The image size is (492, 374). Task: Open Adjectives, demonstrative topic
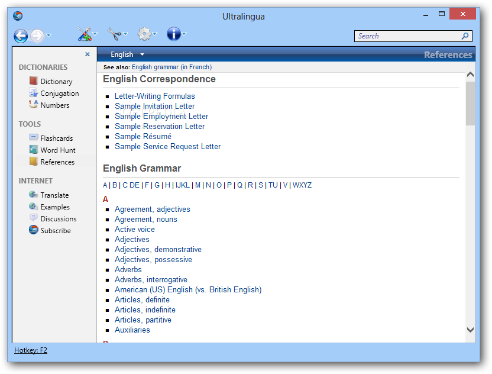[x=158, y=249]
